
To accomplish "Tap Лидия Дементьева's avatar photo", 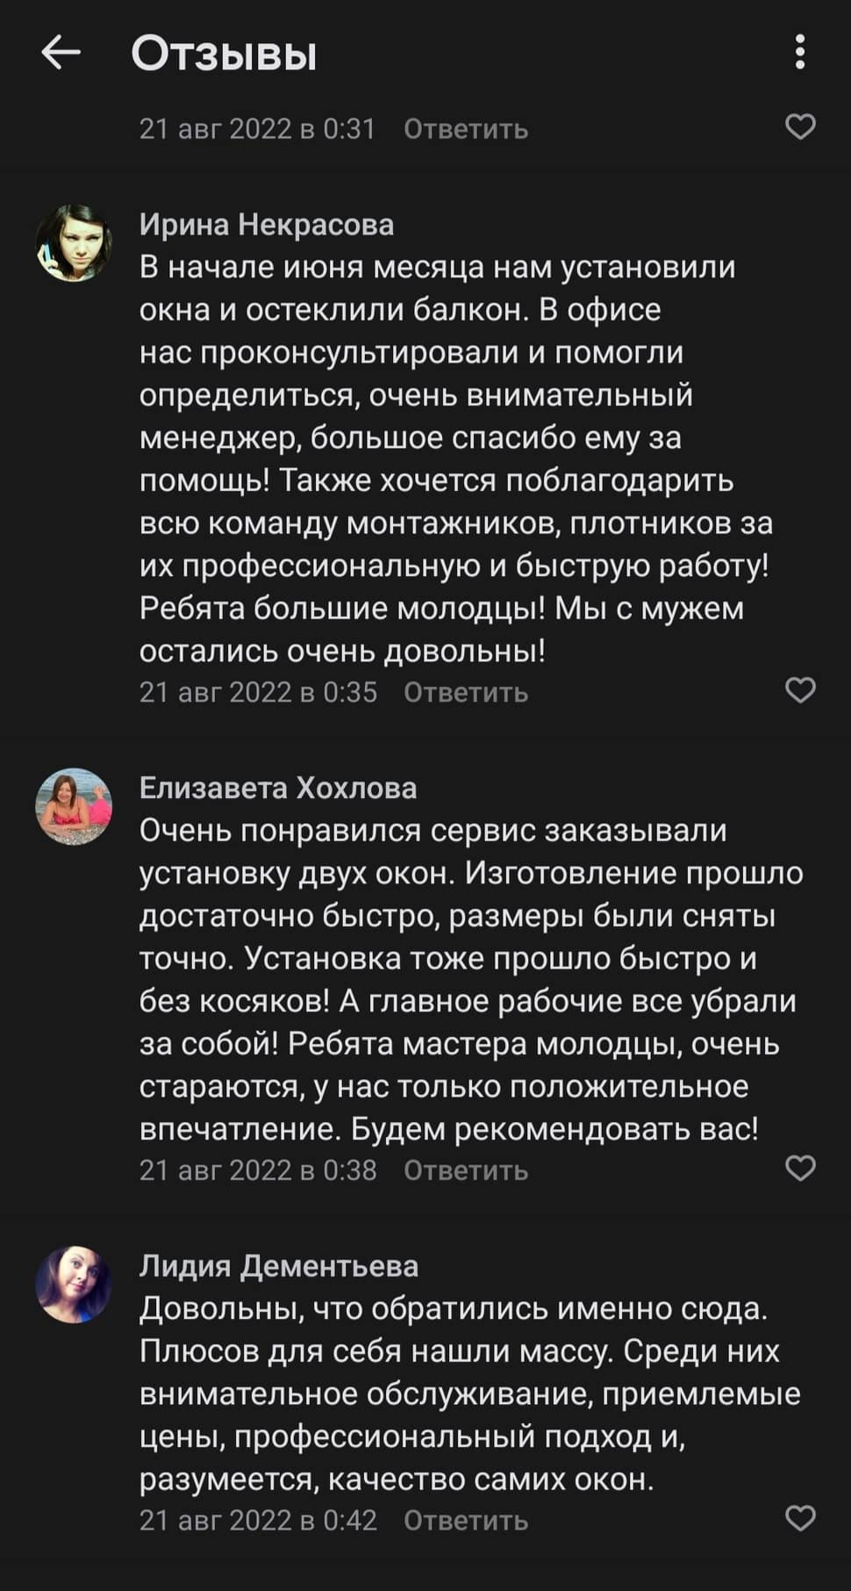I will 74,1284.
